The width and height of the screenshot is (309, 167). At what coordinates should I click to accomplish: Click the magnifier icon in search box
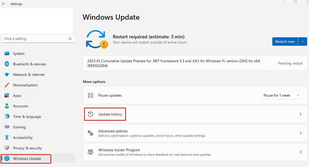click(70, 39)
